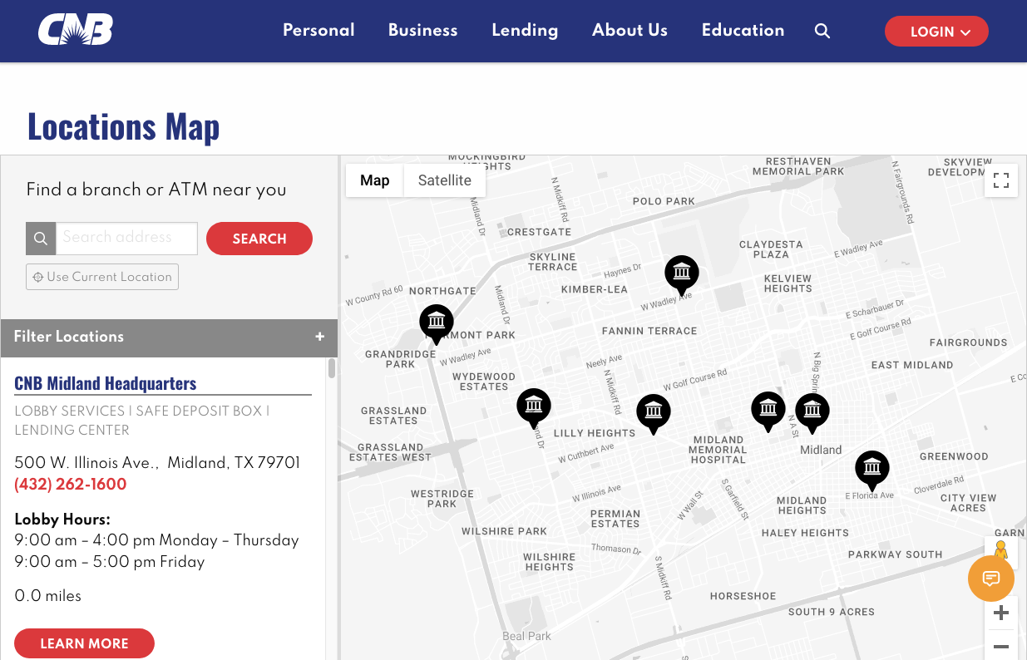Zoom out on the map

1001,646
